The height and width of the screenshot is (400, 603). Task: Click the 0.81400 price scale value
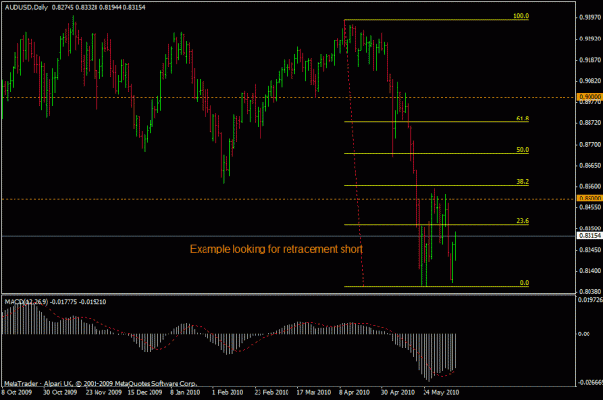(x=589, y=271)
